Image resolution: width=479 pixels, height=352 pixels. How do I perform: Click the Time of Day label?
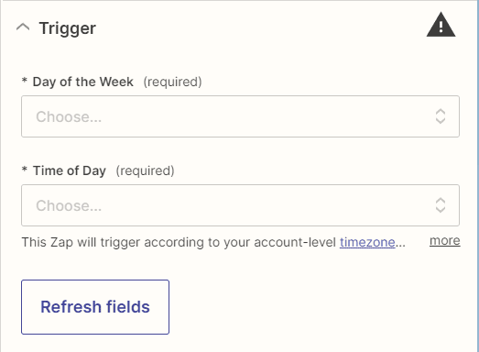coord(70,170)
